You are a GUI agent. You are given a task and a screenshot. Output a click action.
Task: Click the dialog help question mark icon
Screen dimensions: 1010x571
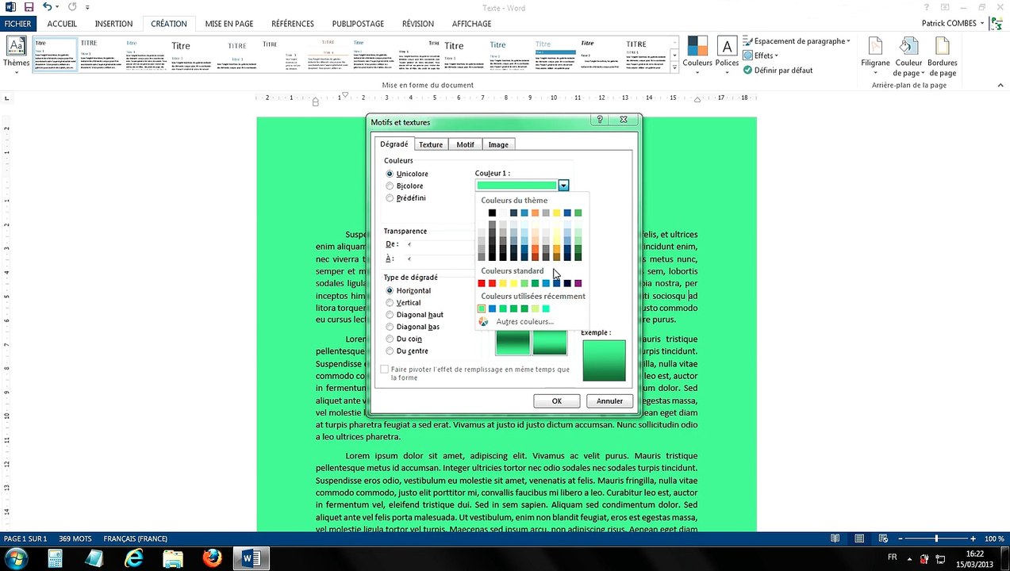click(x=600, y=120)
